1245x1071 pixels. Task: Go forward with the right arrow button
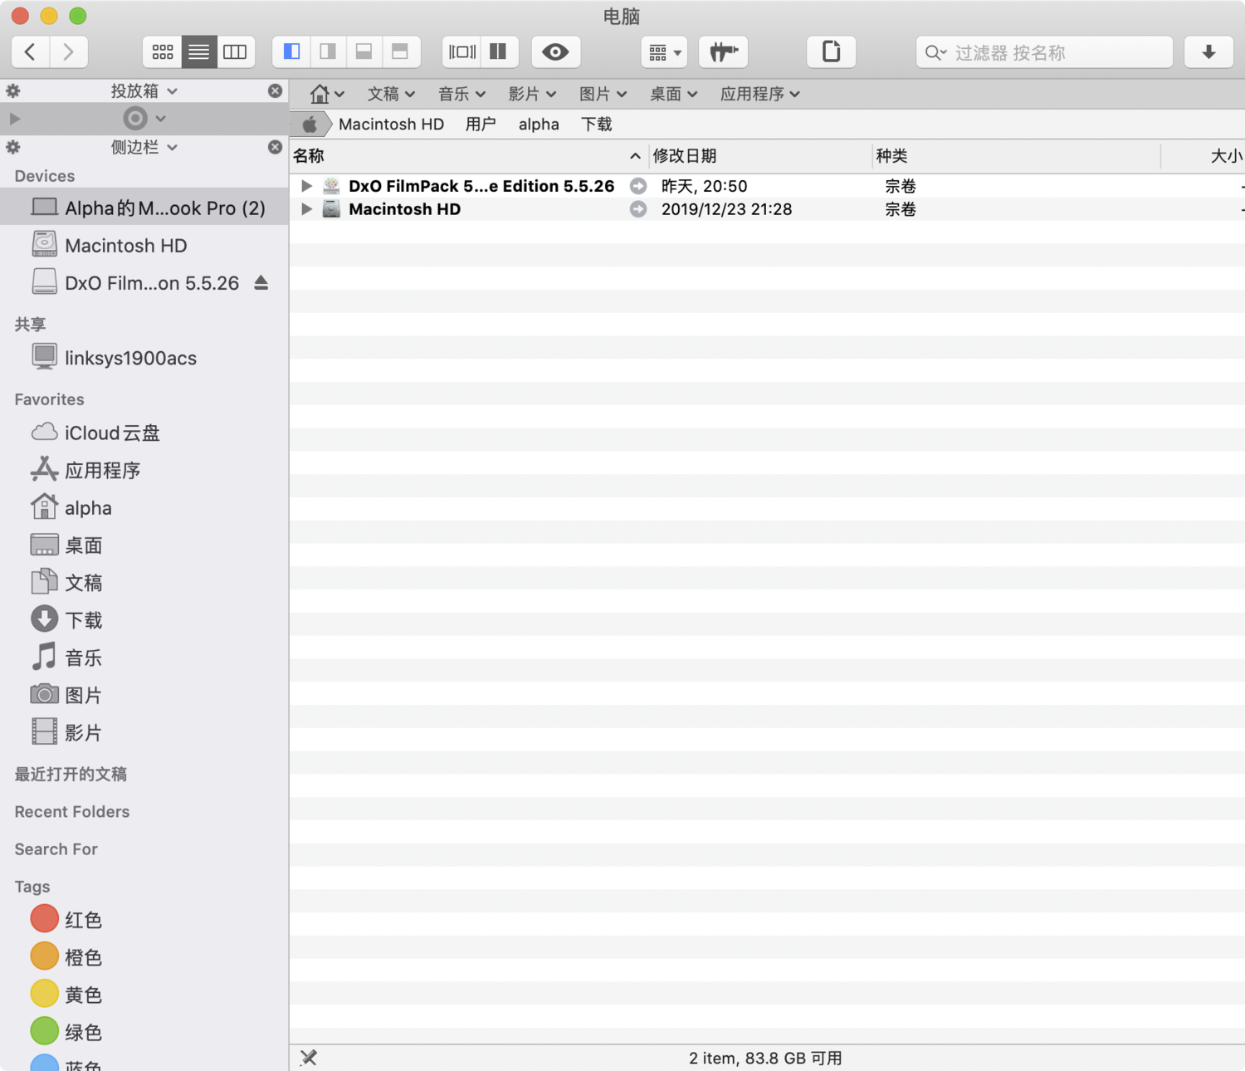(x=69, y=51)
